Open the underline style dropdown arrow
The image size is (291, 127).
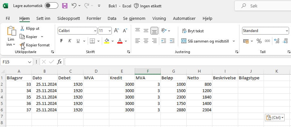click(84, 41)
